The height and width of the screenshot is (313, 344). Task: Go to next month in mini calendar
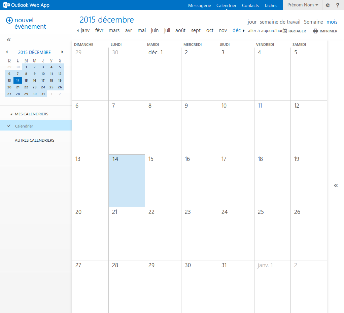click(62, 52)
